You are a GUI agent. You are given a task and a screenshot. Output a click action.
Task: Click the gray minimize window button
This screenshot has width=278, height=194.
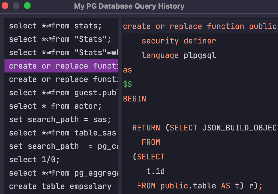coord(16,6)
